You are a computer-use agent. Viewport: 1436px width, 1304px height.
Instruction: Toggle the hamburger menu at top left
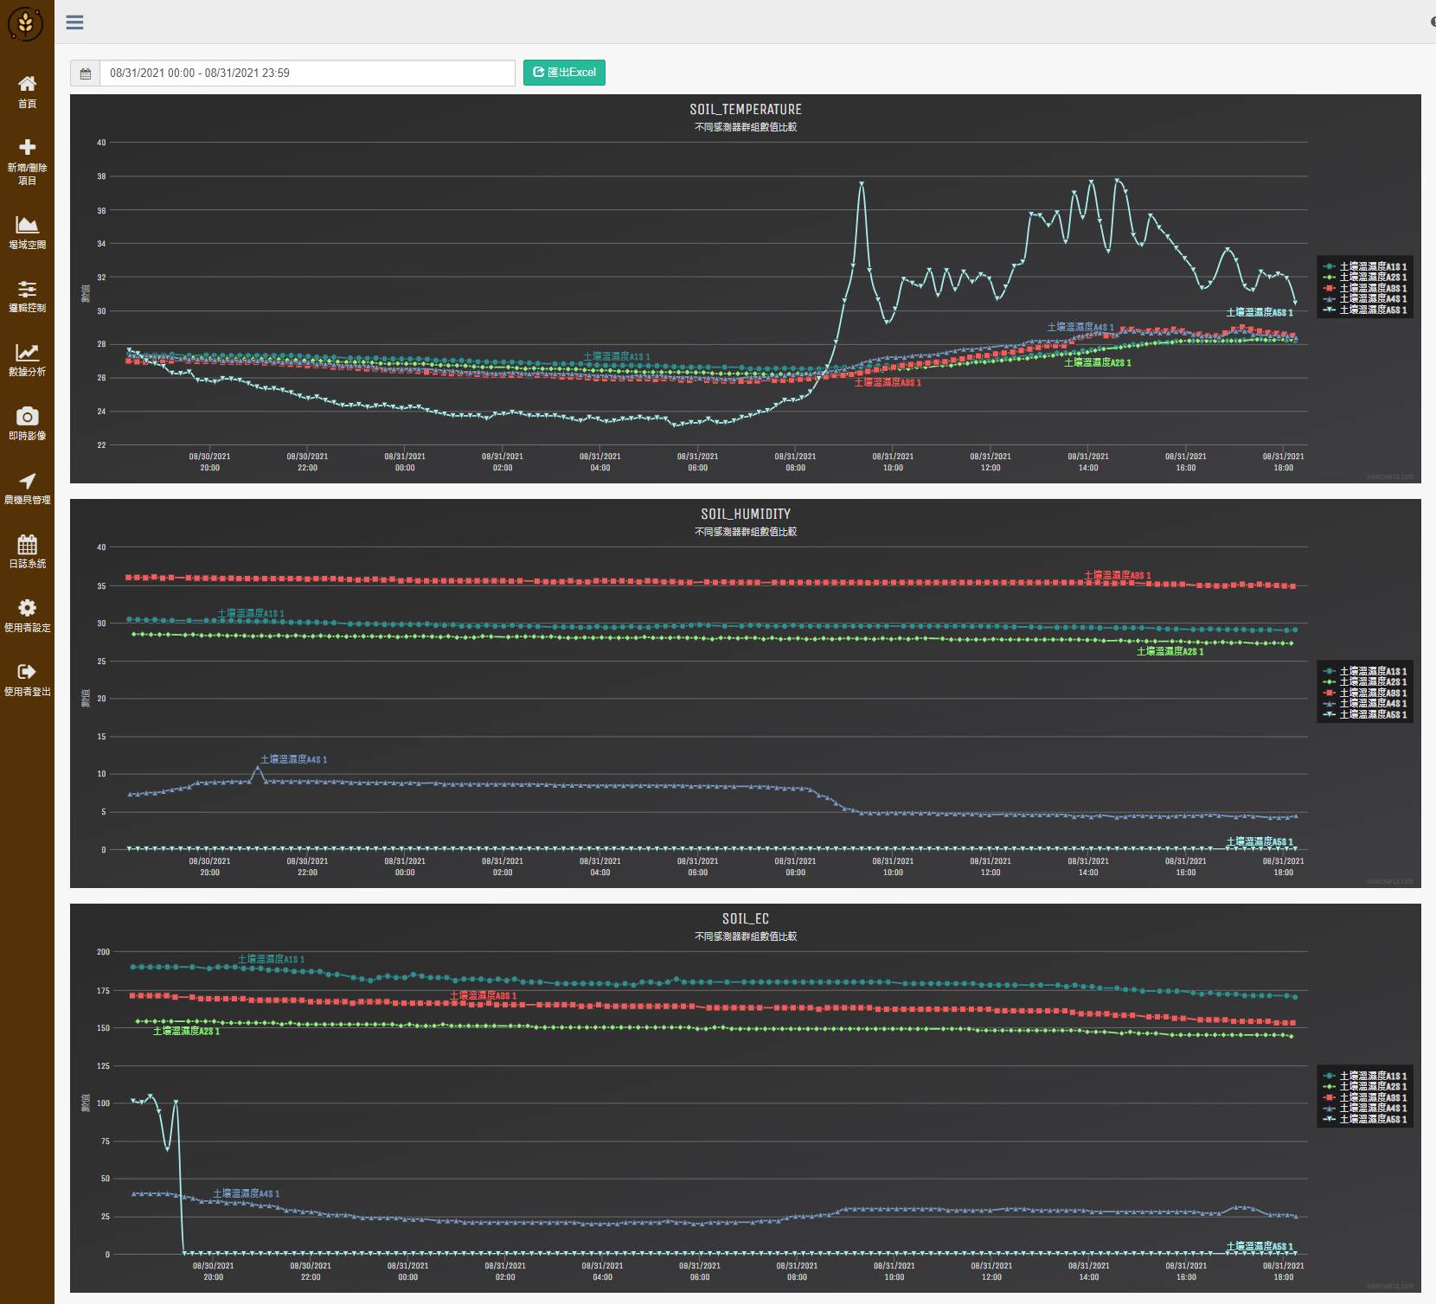coord(75,22)
